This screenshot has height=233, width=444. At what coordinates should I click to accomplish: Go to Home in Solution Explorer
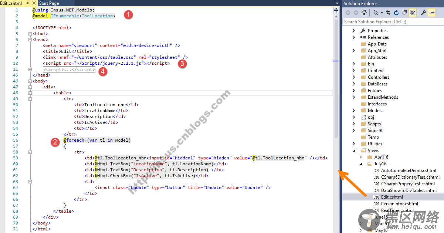coord(364,13)
